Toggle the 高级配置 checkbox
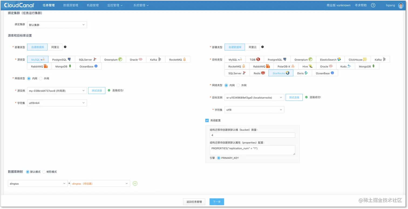Image resolution: width=408 pixels, height=209 pixels. [x=207, y=120]
